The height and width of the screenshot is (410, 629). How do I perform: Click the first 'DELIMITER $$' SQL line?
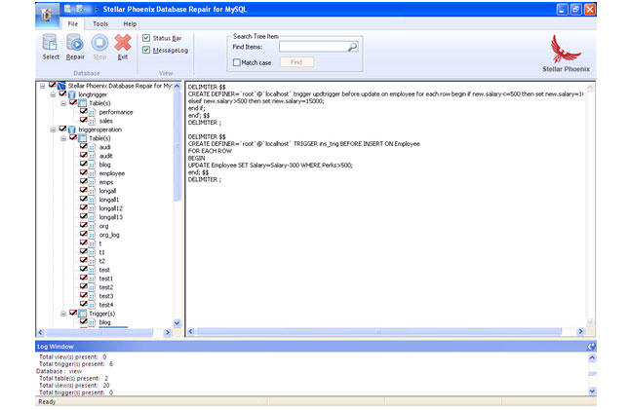point(207,87)
